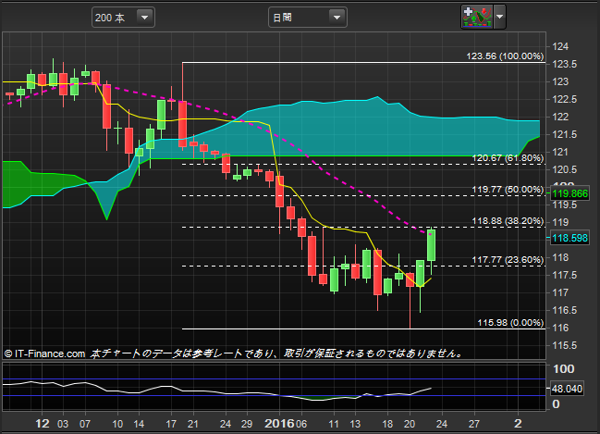Click the 115.5 price axis label
Screen dimensions: 600x434
(564, 345)
